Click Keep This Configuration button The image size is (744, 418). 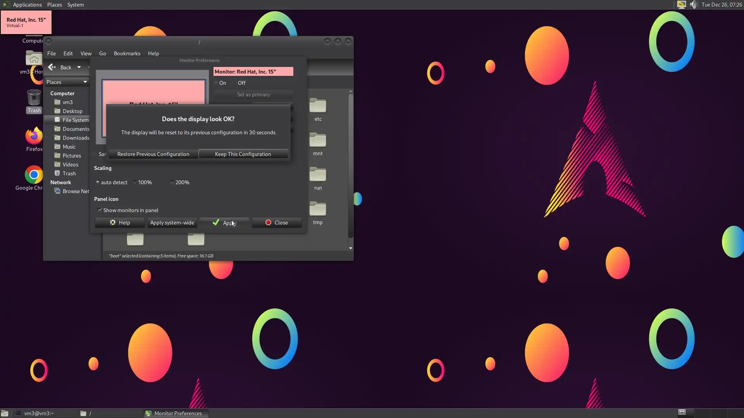(243, 154)
